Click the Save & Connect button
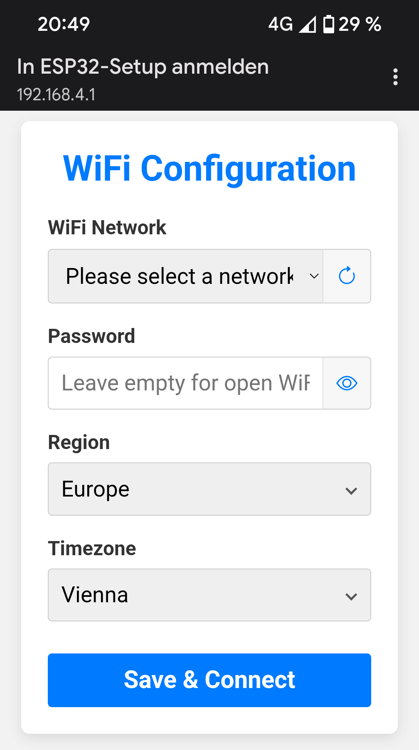 coord(209,680)
